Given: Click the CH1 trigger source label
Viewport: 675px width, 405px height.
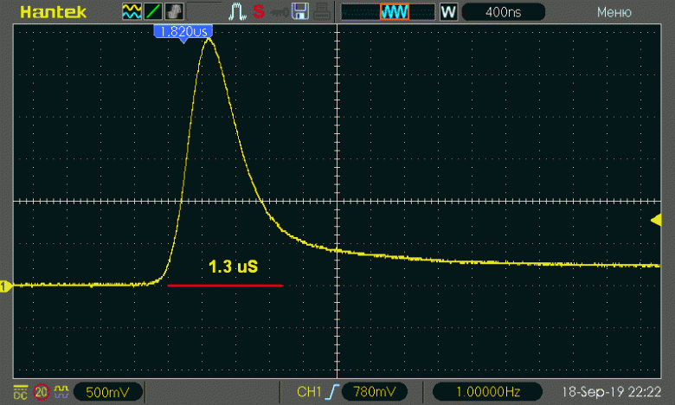Looking at the screenshot, I should click(309, 392).
